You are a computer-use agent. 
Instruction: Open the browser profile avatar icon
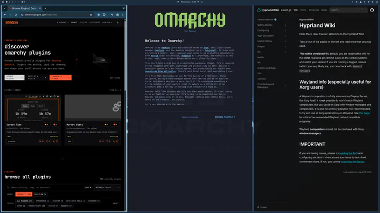118,15
